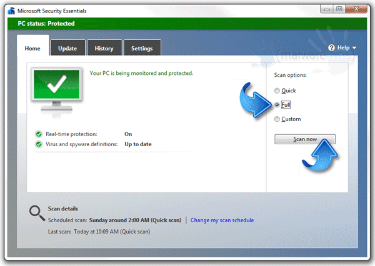The height and width of the screenshot is (266, 375).
Task: Close the Security Essentials window
Action: [x=356, y=9]
